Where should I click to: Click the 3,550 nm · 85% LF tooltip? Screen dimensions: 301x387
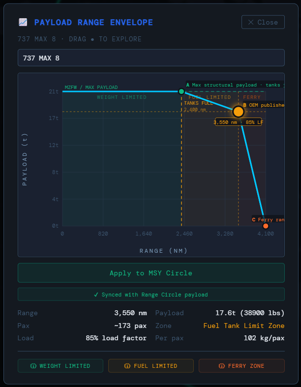[x=238, y=122]
